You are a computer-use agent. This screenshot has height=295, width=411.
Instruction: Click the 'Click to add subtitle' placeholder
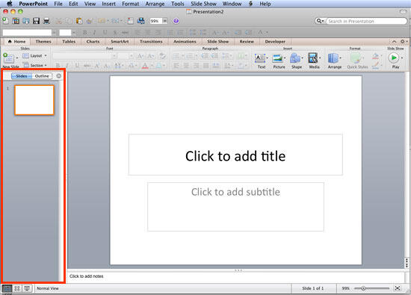pyautogui.click(x=235, y=207)
